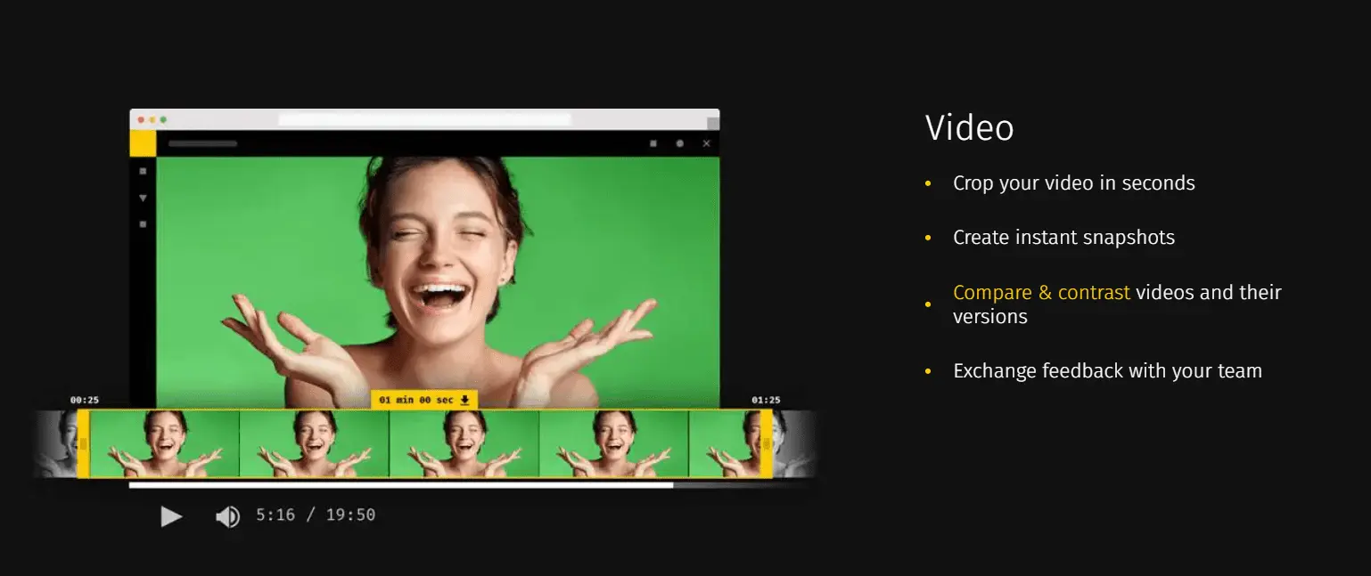Click the Exchange feedback with your team bullet

tap(1107, 370)
